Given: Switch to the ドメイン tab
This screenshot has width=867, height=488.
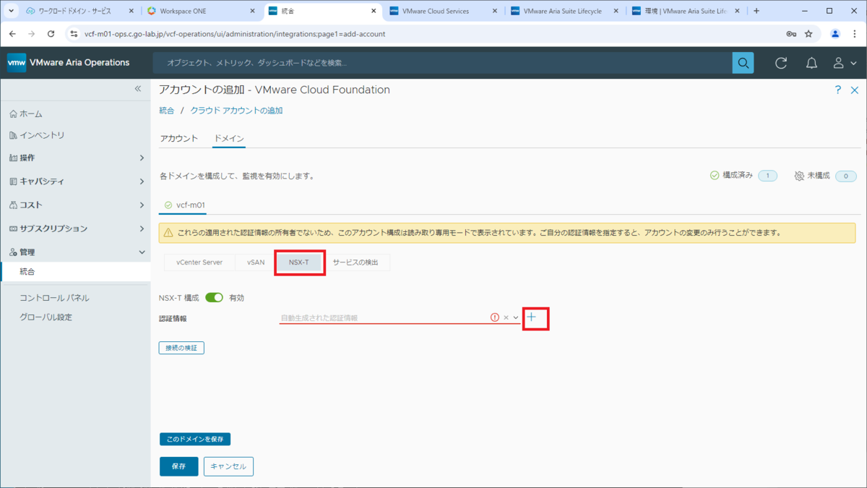Looking at the screenshot, I should click(x=229, y=138).
